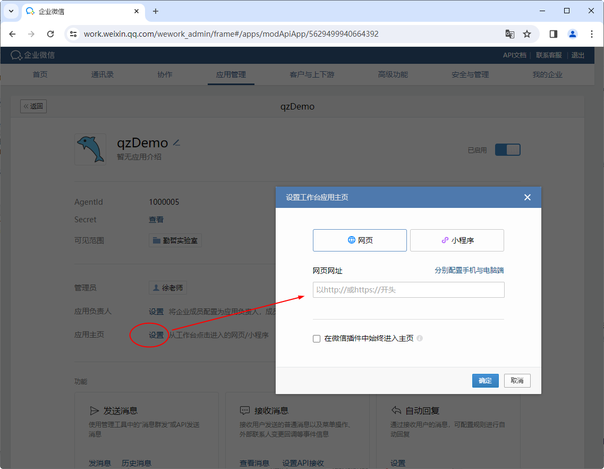Click the pencil edit icon beside qzDemo

176,143
